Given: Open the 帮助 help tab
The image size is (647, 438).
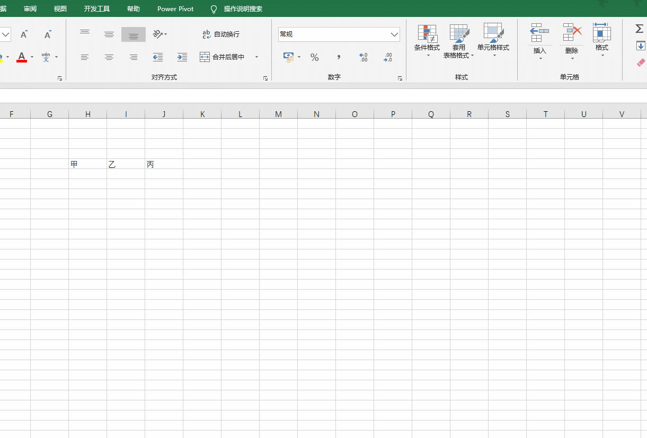Looking at the screenshot, I should (134, 9).
